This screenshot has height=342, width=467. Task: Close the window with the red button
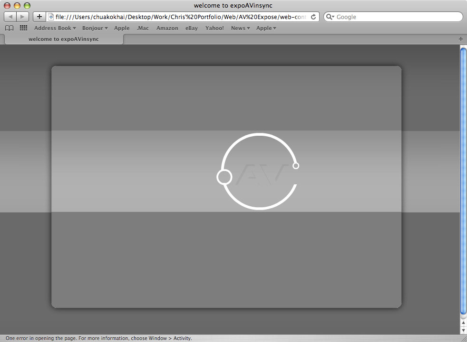click(x=7, y=5)
